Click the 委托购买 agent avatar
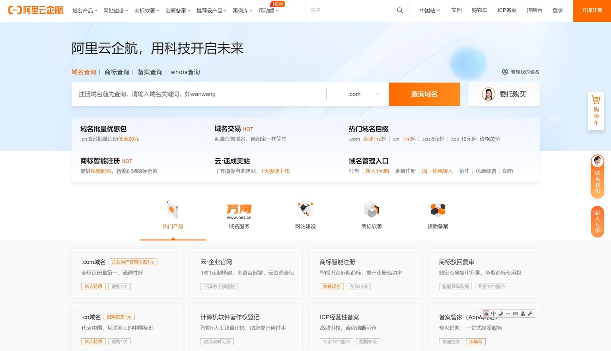The height and width of the screenshot is (351, 611). (488, 94)
